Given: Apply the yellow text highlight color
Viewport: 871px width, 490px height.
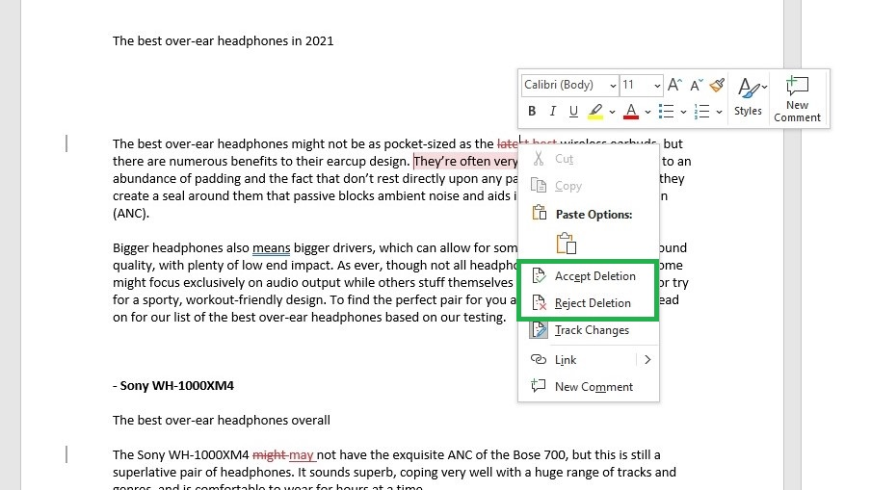Looking at the screenshot, I should [x=595, y=111].
